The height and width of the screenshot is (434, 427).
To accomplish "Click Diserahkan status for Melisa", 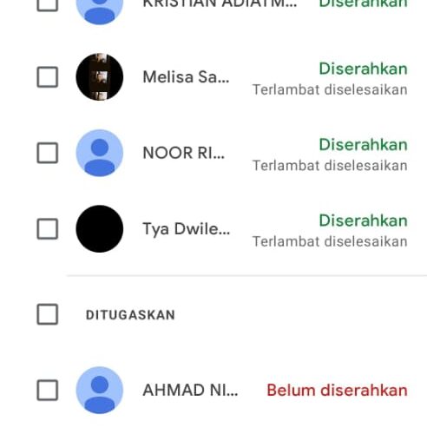I will 363,69.
